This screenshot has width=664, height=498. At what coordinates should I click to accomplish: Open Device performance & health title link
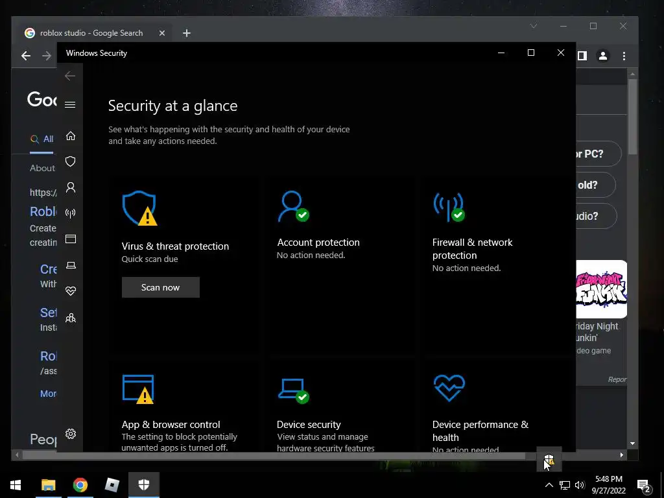click(480, 431)
